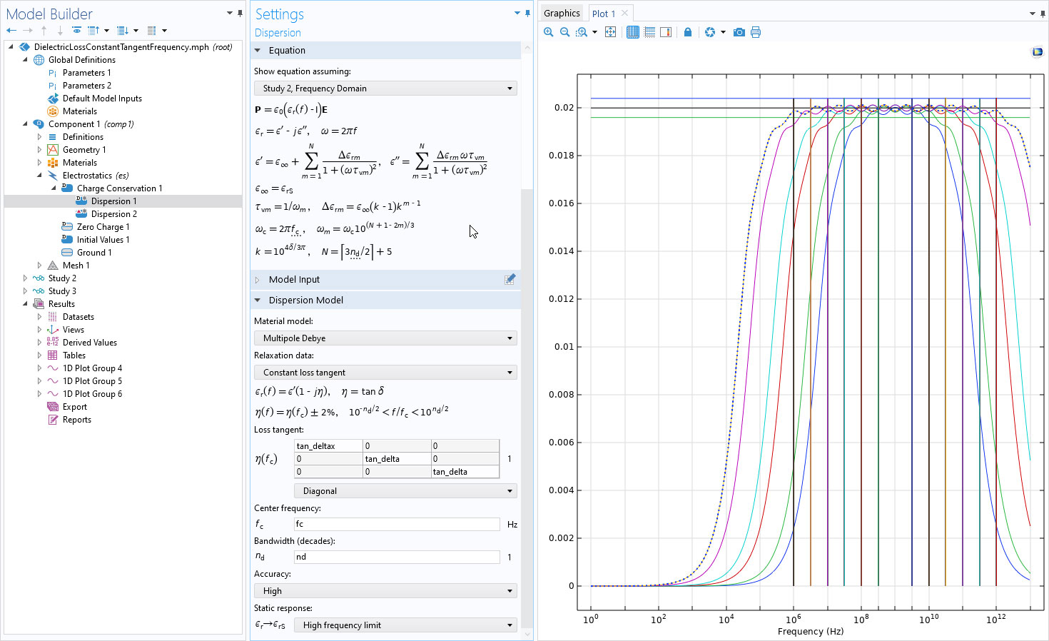Image resolution: width=1049 pixels, height=641 pixels.
Task: Select 1D Plot Group 5 under Results
Action: point(92,381)
